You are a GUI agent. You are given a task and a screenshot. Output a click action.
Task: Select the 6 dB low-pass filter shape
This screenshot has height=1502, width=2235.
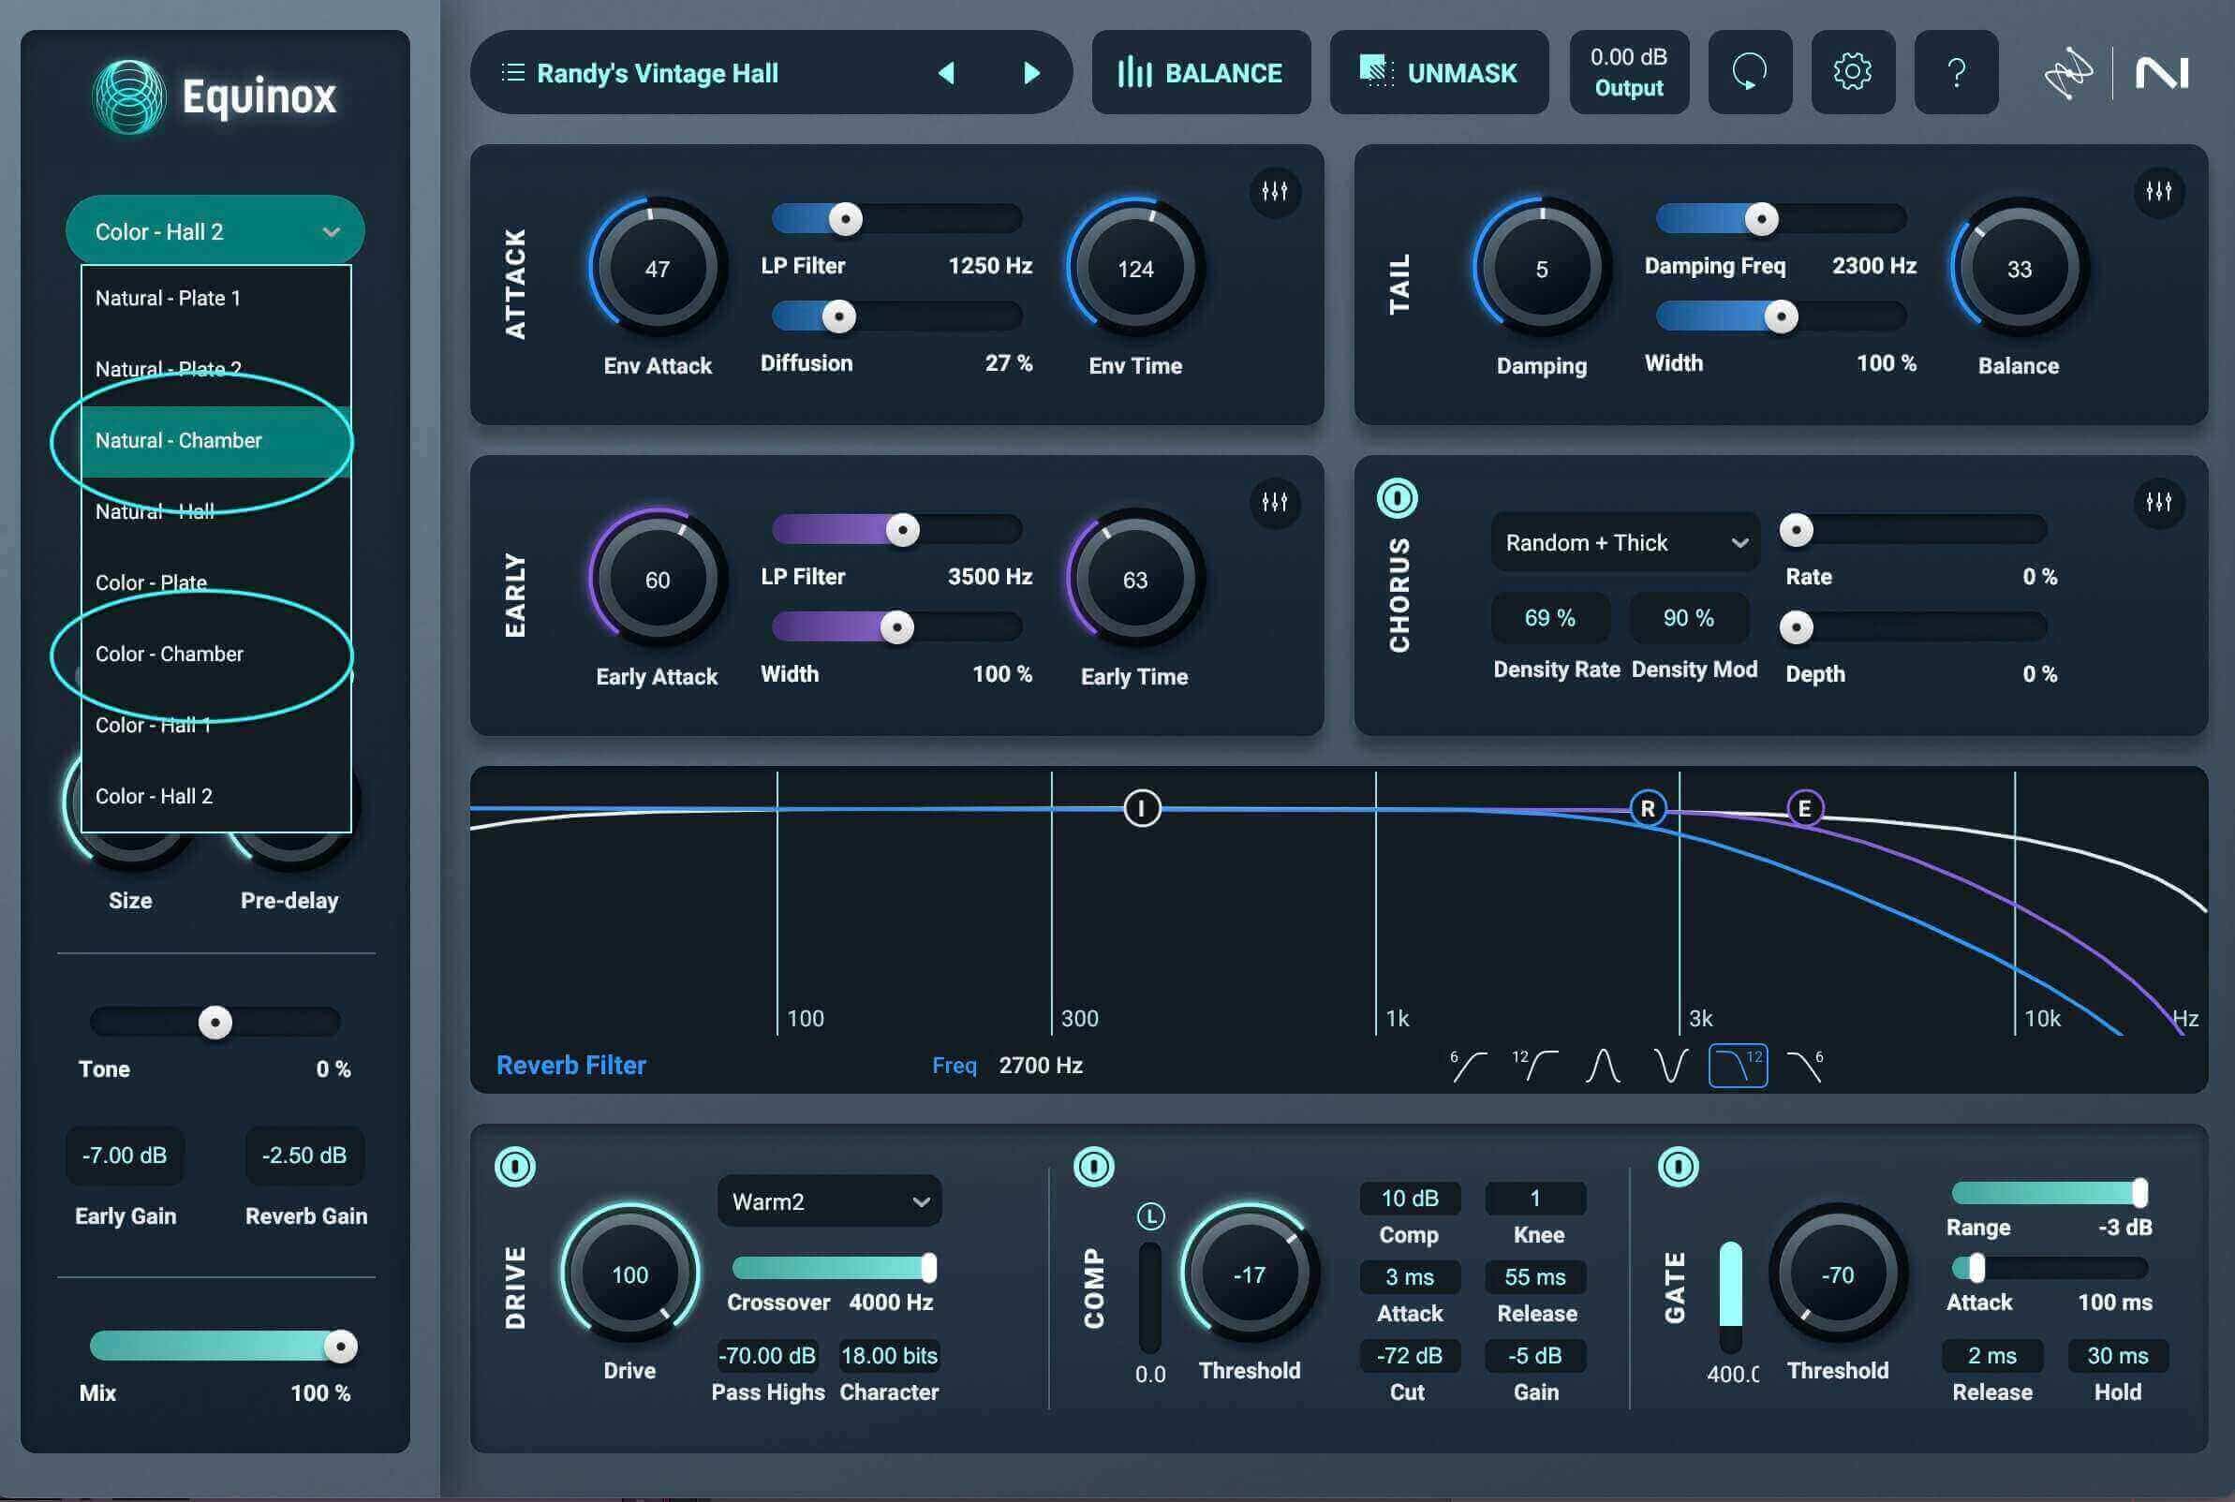1805,1066
